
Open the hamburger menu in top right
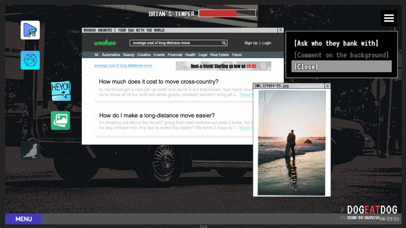tap(389, 18)
